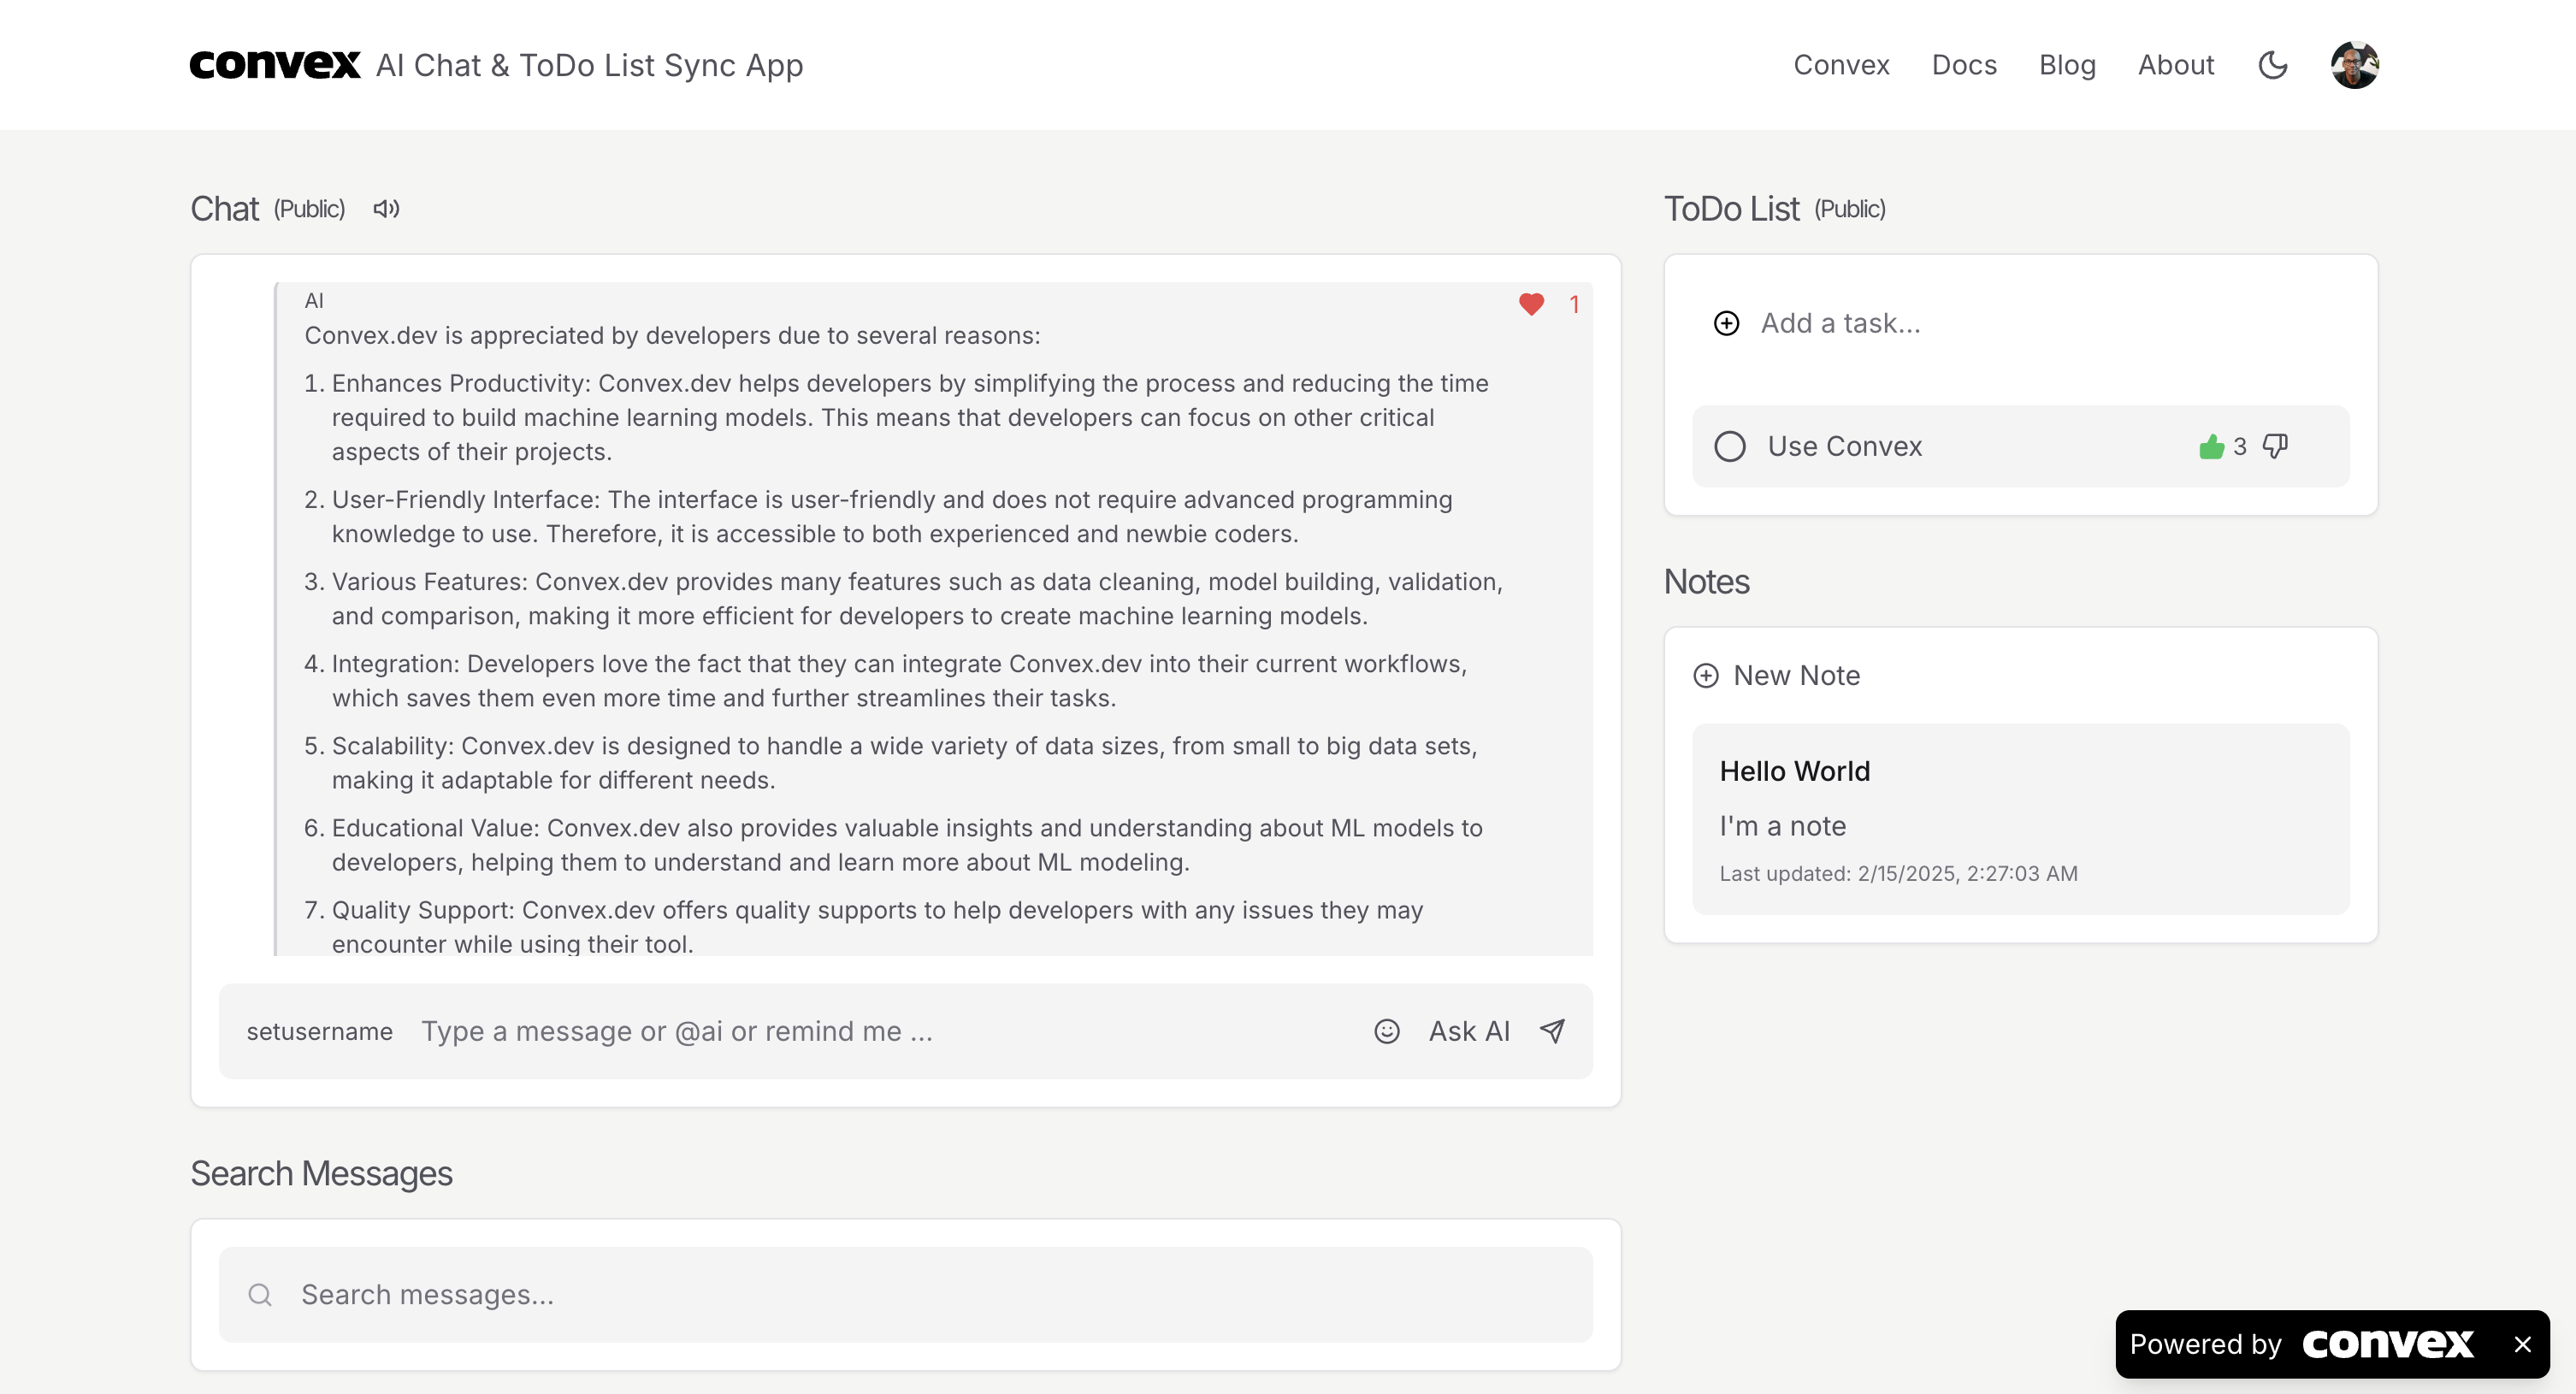The height and width of the screenshot is (1394, 2576).
Task: Click the plus icon to add a task
Action: (1727, 323)
